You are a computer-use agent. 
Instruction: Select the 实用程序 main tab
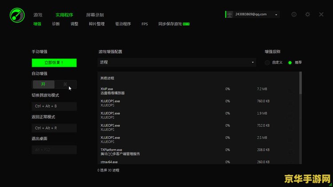coord(64,15)
